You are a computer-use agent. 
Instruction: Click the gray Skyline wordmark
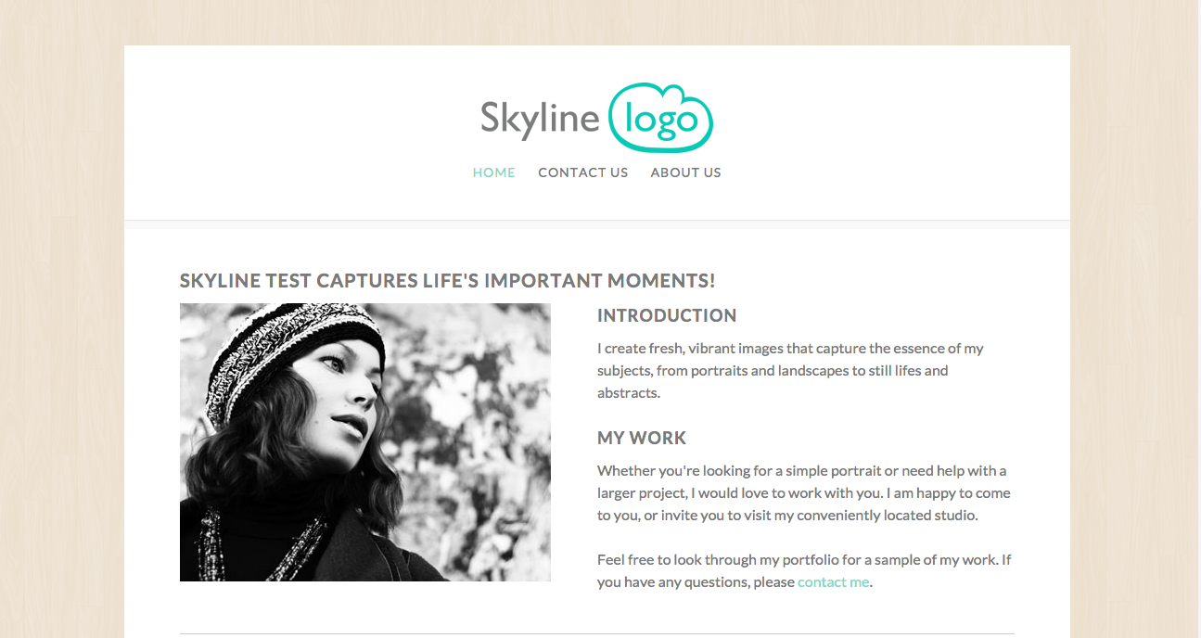pos(540,119)
